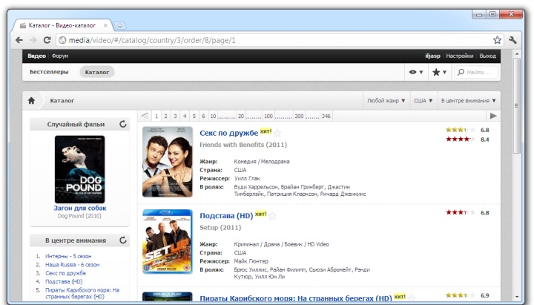The image size is (534, 305).
Task: Refresh the В центре внимания panel
Action: click(123, 240)
